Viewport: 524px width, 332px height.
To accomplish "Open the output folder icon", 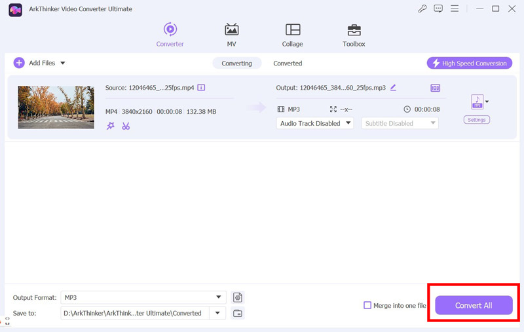I will pyautogui.click(x=238, y=313).
